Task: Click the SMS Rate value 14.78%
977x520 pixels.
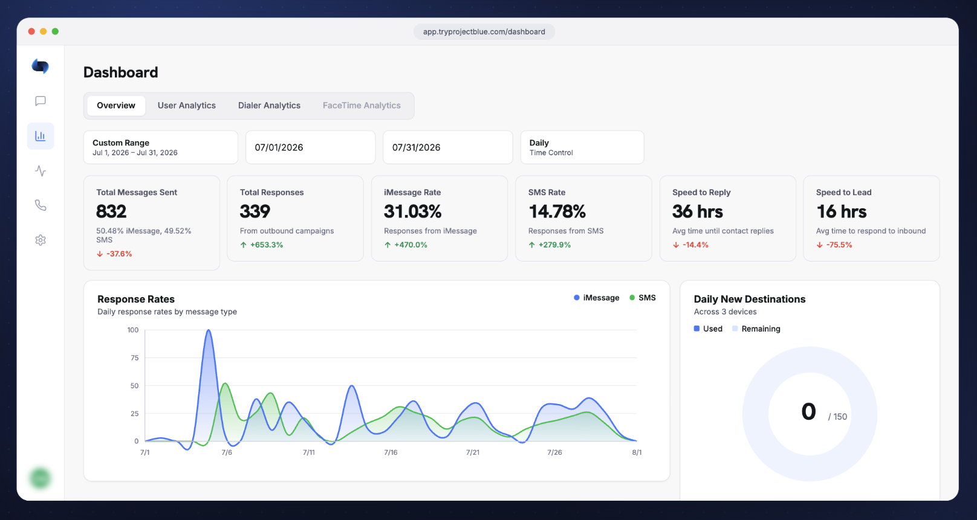Action: [557, 211]
